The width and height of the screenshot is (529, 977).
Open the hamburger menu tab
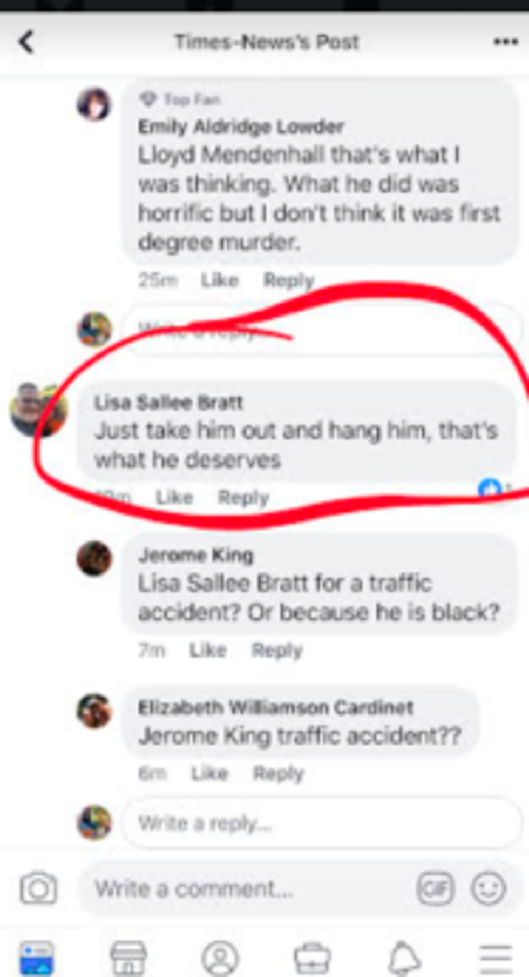point(496,958)
